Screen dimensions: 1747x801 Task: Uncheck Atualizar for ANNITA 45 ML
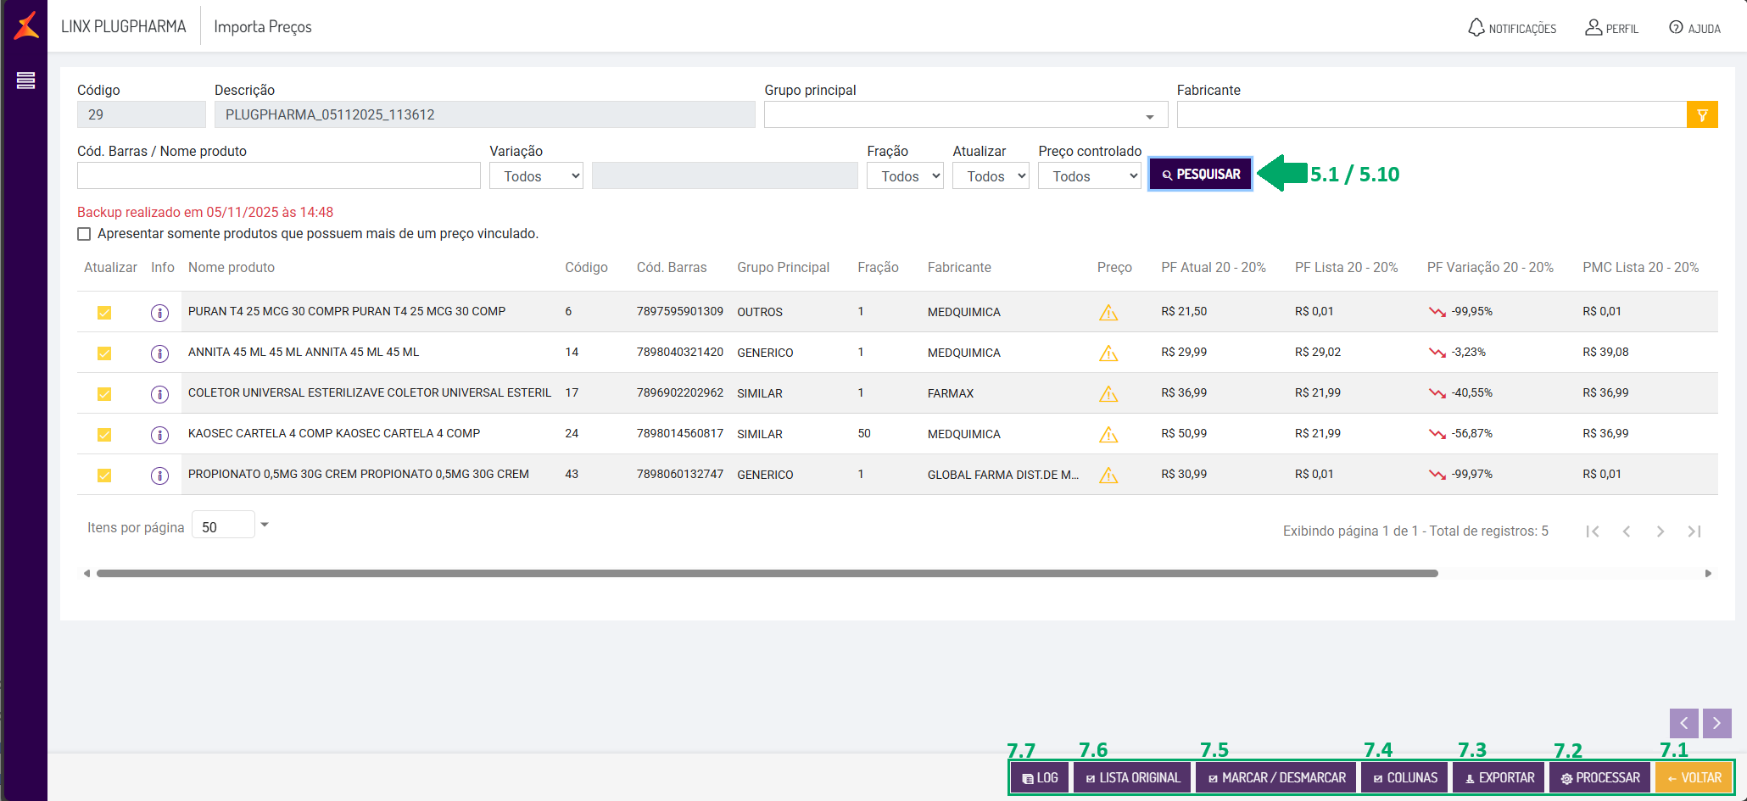pos(104,353)
